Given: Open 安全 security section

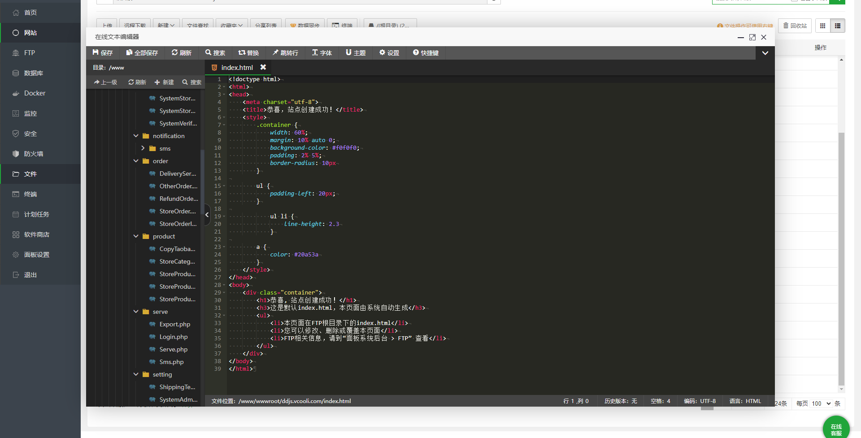Looking at the screenshot, I should coord(40,134).
